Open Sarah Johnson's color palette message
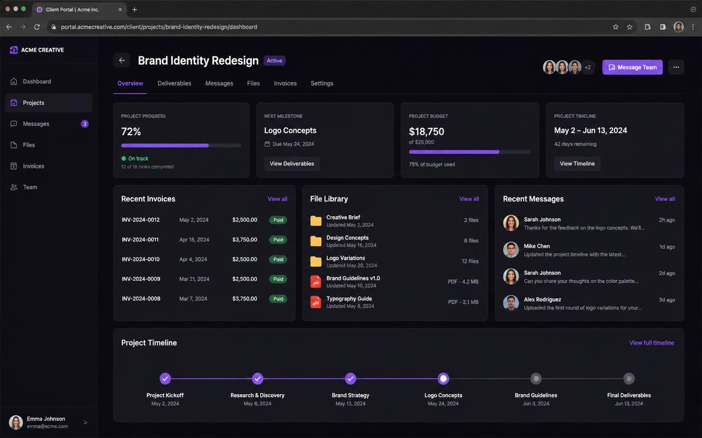The image size is (702, 438). click(x=589, y=277)
